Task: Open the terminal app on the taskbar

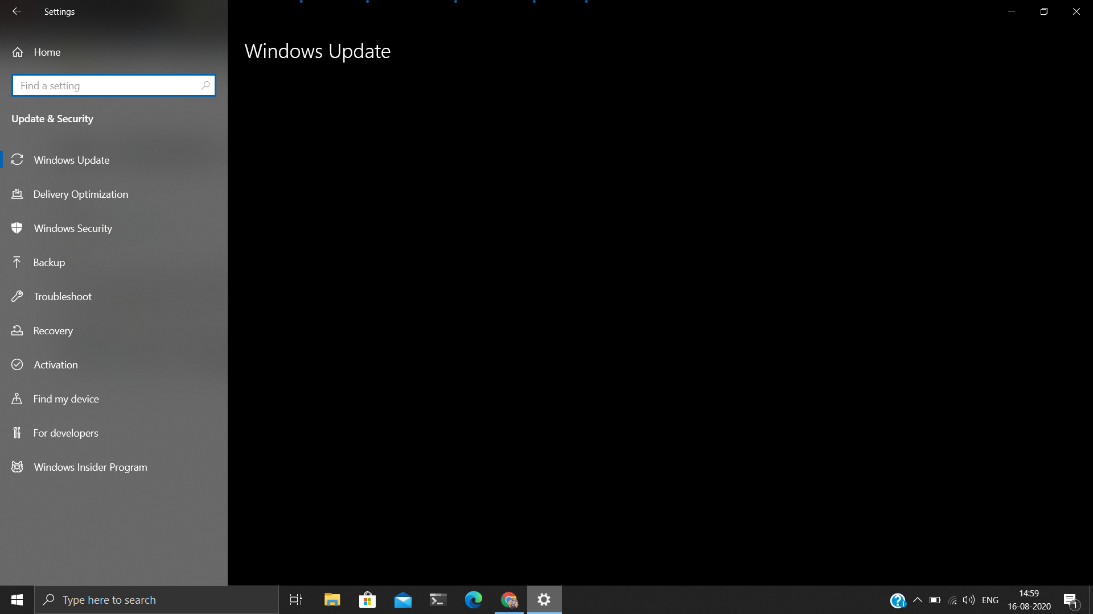Action: (438, 600)
